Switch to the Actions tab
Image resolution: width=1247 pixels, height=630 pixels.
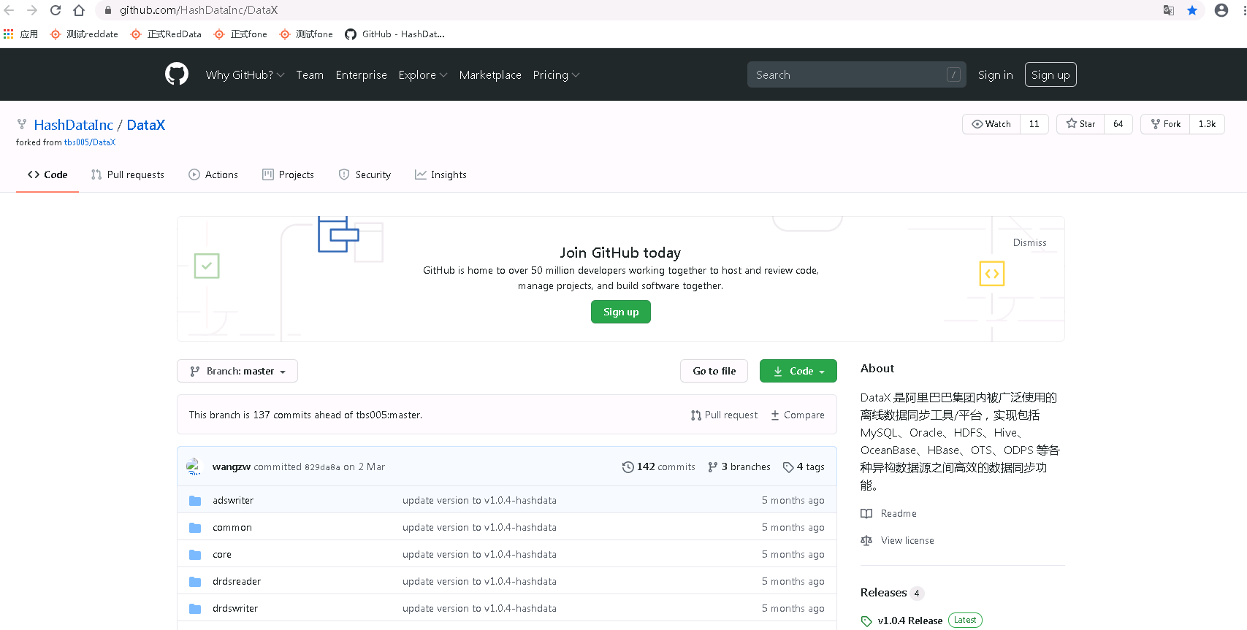(x=213, y=175)
